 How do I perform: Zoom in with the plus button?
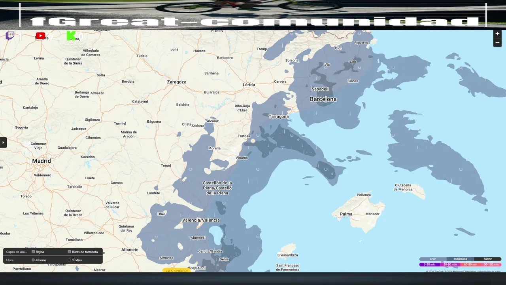(497, 34)
